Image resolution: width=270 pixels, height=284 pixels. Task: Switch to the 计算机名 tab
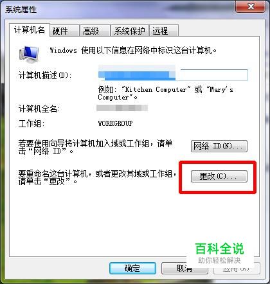[x=30, y=30]
